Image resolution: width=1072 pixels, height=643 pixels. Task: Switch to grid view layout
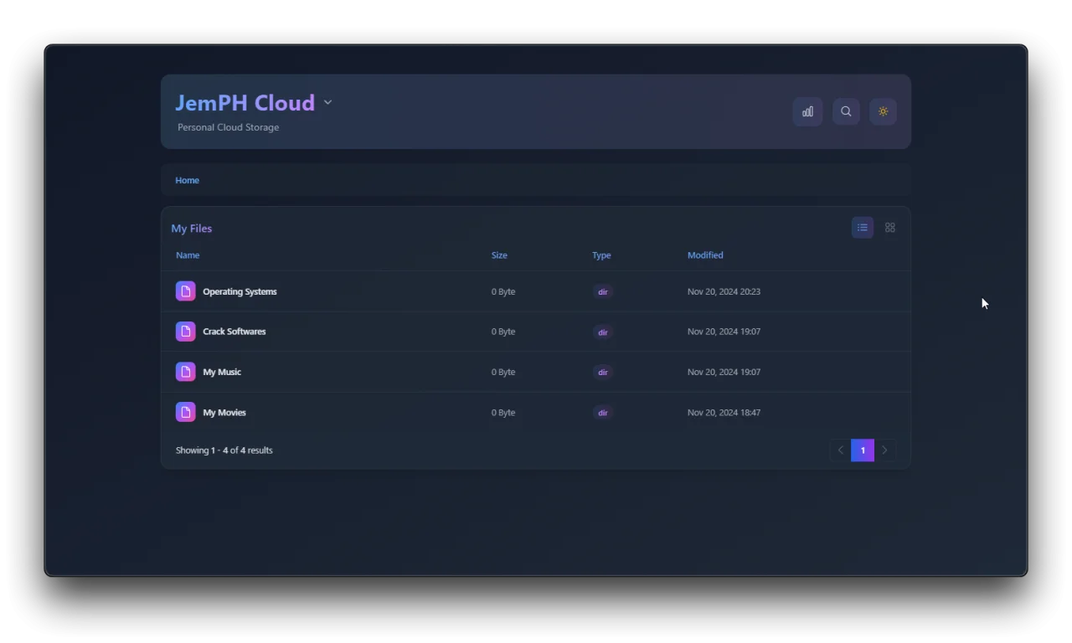pos(890,228)
